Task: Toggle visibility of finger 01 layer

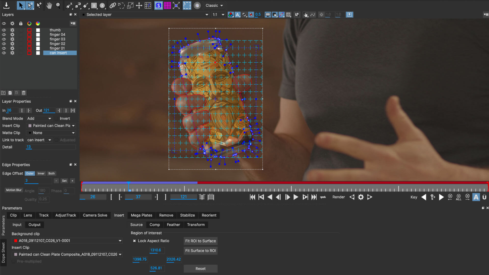Action: (x=4, y=48)
